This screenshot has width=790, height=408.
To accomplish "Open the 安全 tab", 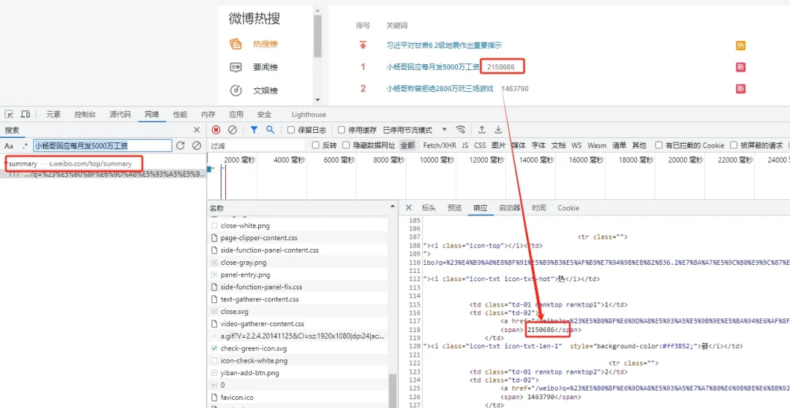I will pos(264,115).
